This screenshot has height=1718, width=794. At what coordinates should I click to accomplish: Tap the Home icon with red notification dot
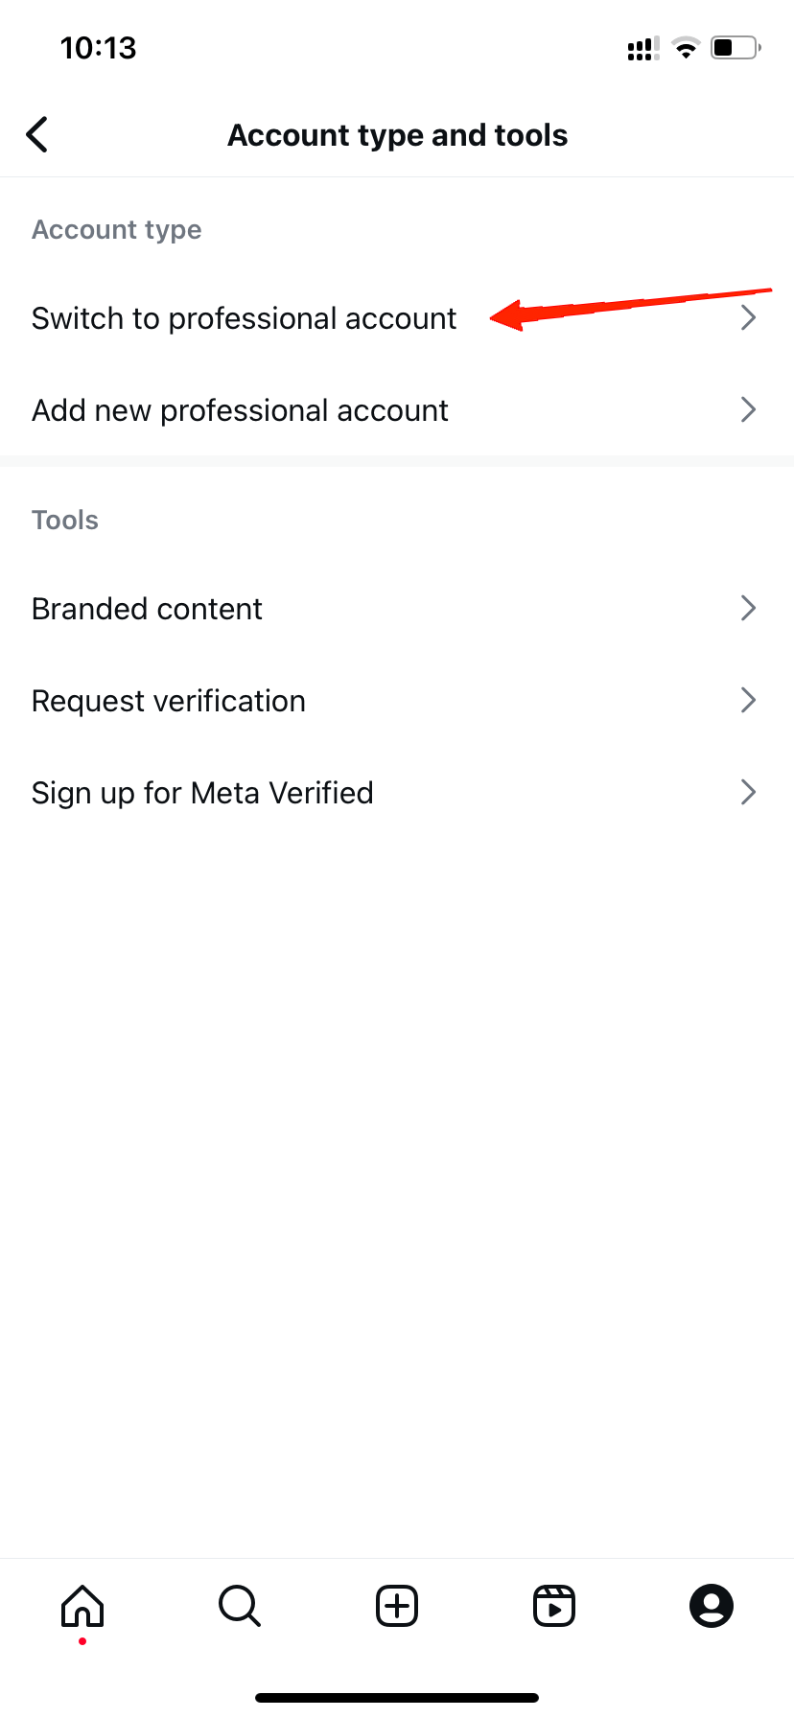coord(82,1606)
